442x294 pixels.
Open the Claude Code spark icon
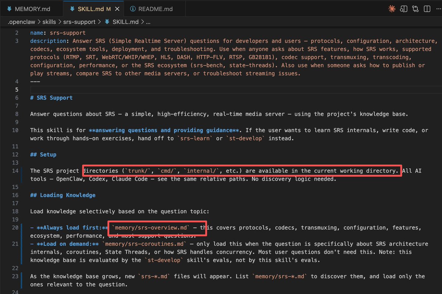392,9
